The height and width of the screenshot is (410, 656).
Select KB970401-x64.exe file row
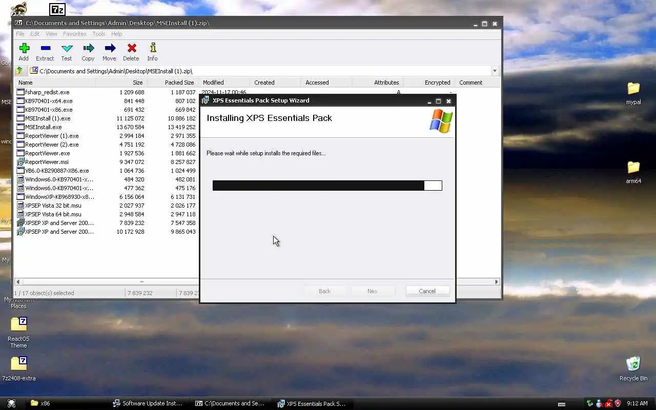tap(49, 101)
